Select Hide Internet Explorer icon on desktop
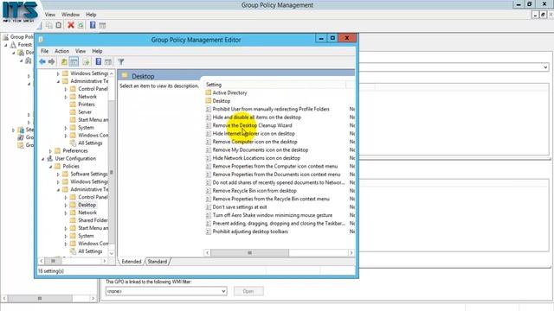This screenshot has width=554, height=311. tap(254, 133)
